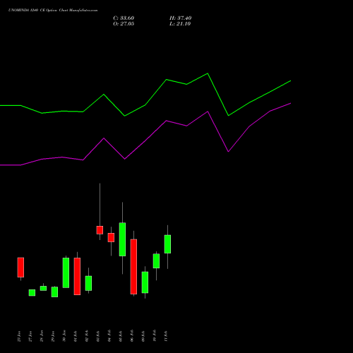Click the open price value O: 27.05
Screen dimensions: 353x353
pyautogui.click(x=124, y=24)
